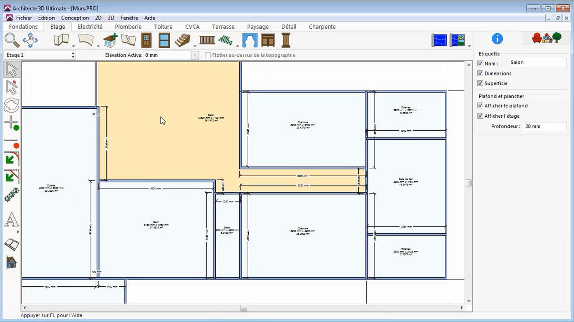
Task: Select the wooden cabinet tool
Action: 268,40
